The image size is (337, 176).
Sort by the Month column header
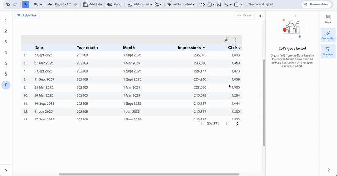tap(129, 48)
